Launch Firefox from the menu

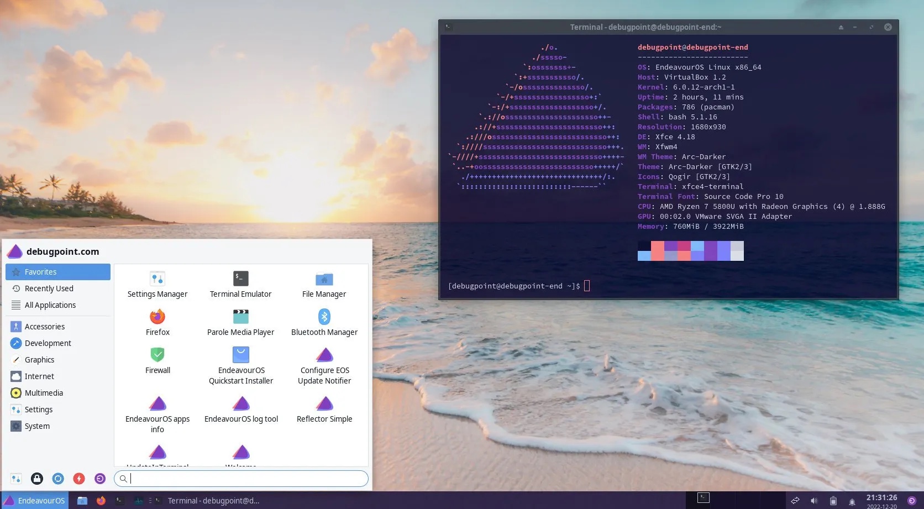click(x=158, y=322)
